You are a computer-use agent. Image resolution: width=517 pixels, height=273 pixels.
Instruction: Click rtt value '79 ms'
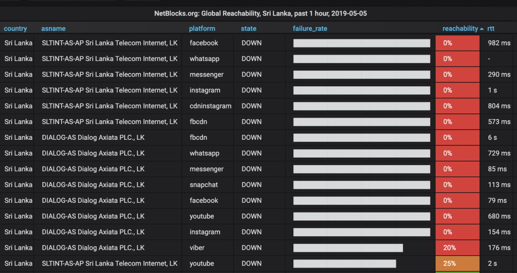coord(497,200)
